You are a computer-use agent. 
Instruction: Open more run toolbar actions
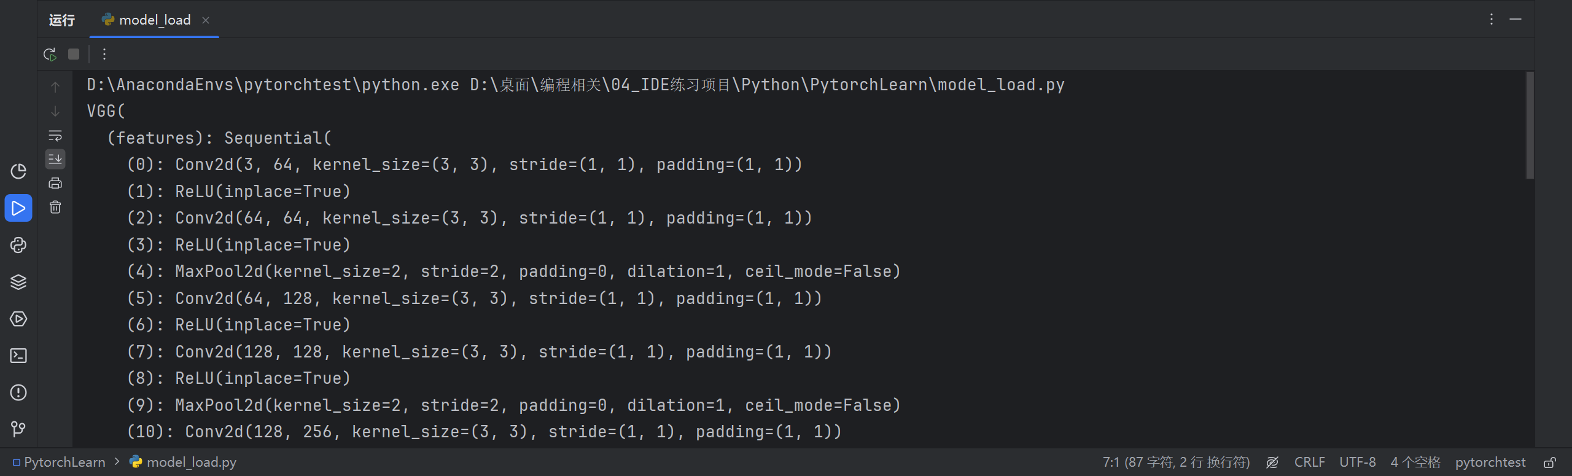click(x=104, y=54)
